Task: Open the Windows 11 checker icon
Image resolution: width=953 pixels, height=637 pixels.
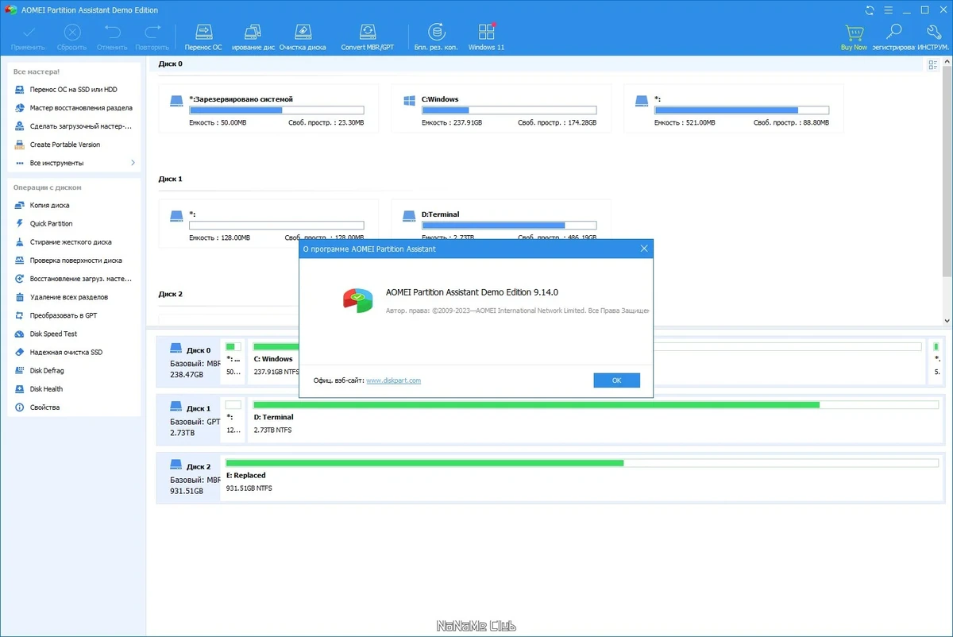Action: [x=486, y=37]
